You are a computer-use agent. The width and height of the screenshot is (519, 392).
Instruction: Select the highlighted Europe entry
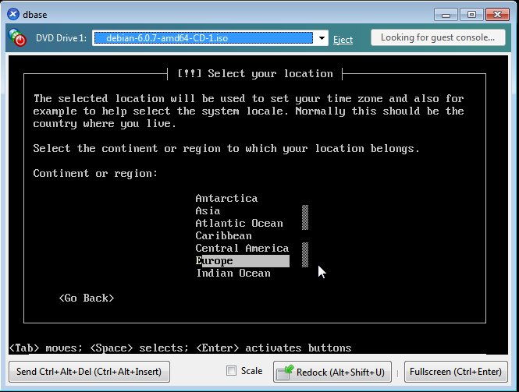[x=242, y=261]
